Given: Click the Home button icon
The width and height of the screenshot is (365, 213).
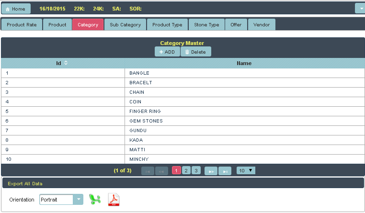Looking at the screenshot, I should (8, 9).
